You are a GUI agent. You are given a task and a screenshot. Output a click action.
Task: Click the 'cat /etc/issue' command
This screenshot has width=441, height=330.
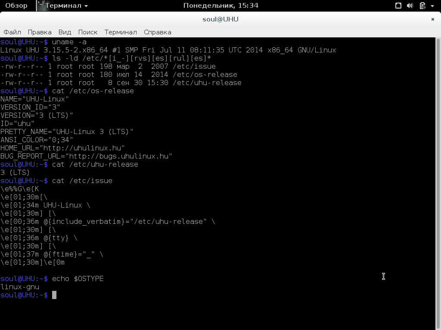(x=82, y=181)
